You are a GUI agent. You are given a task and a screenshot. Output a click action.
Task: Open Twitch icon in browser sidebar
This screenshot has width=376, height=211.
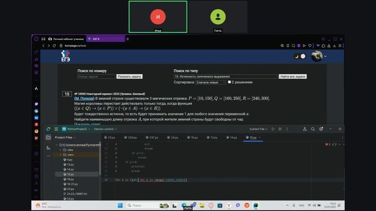[x=36, y=104]
